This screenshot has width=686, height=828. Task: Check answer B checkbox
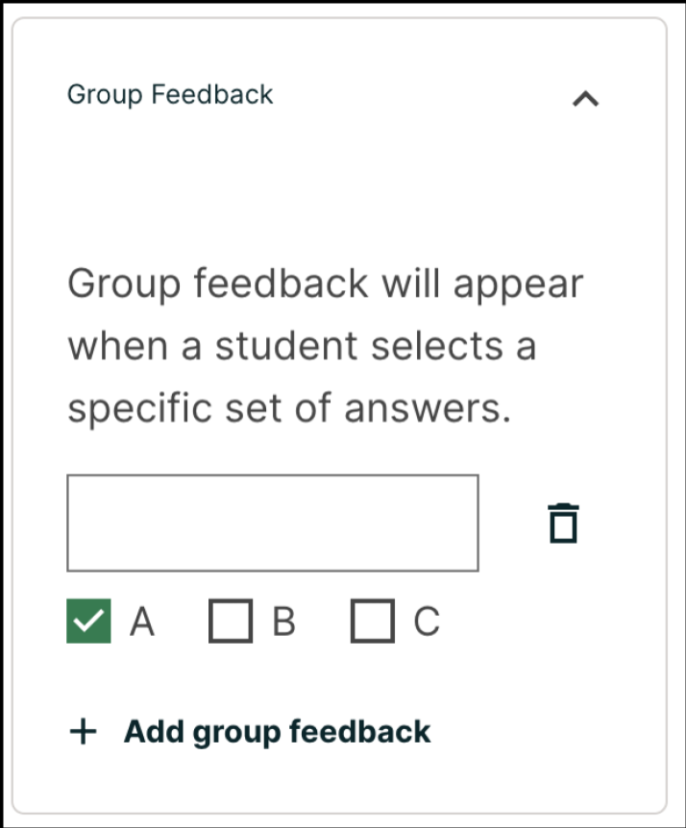[231, 621]
